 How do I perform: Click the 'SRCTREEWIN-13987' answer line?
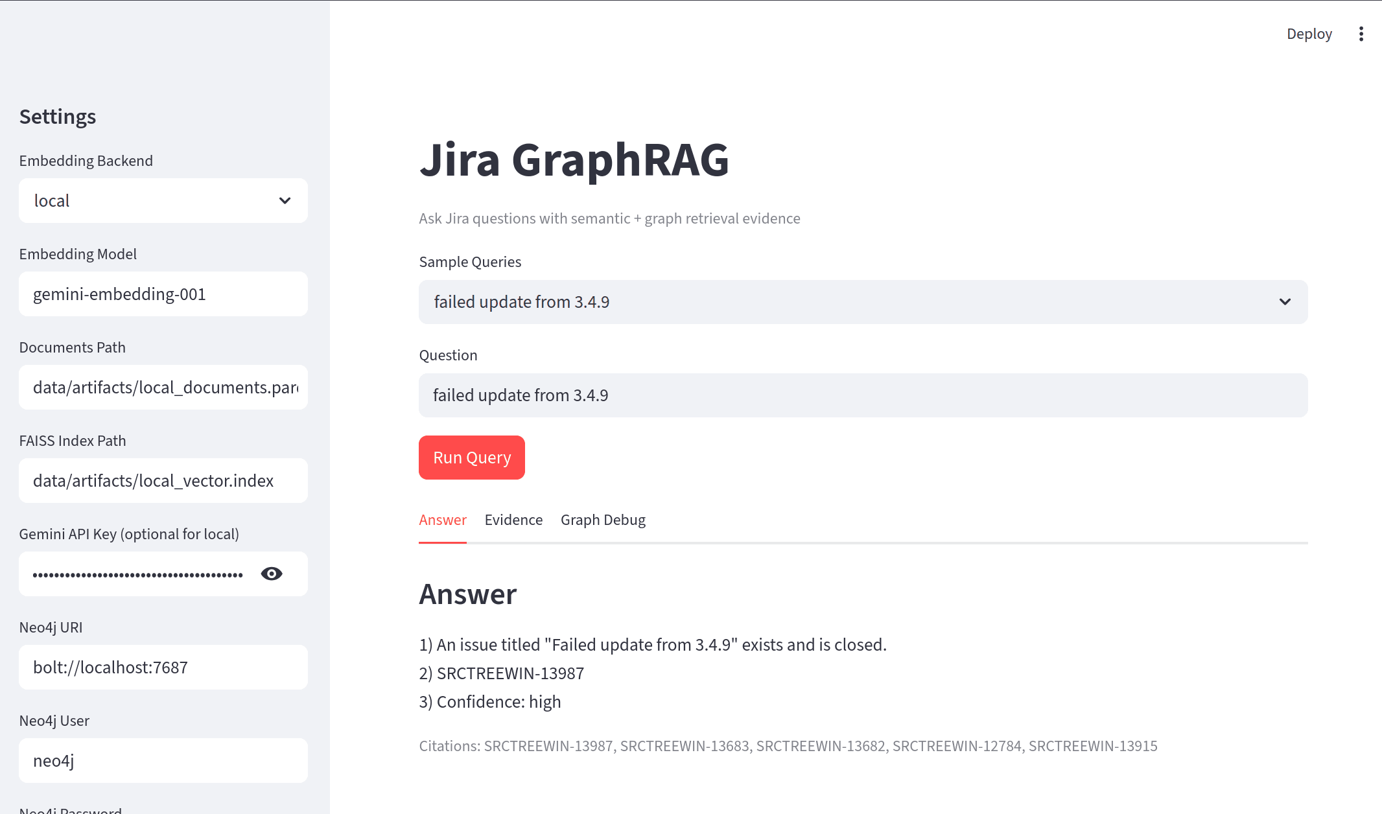[502, 673]
